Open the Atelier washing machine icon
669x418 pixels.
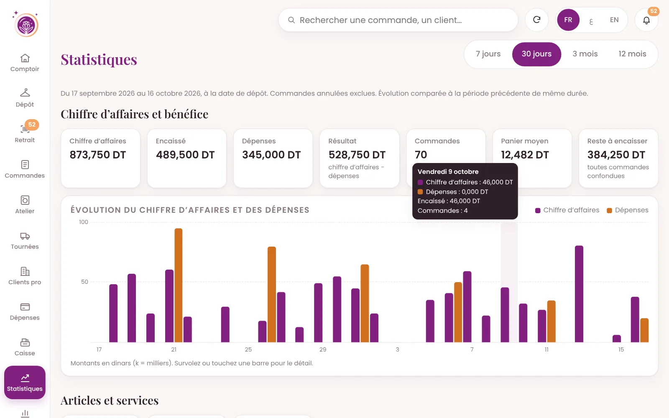click(x=25, y=200)
